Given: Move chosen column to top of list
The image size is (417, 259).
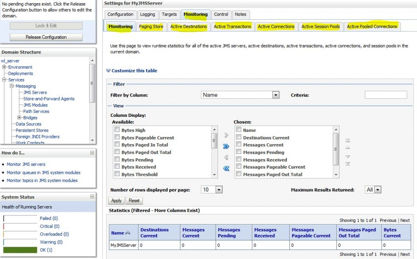Looking at the screenshot, I should tap(348, 140).
